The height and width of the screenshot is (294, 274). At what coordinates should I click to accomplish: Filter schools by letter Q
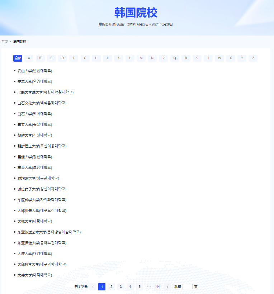[175, 58]
